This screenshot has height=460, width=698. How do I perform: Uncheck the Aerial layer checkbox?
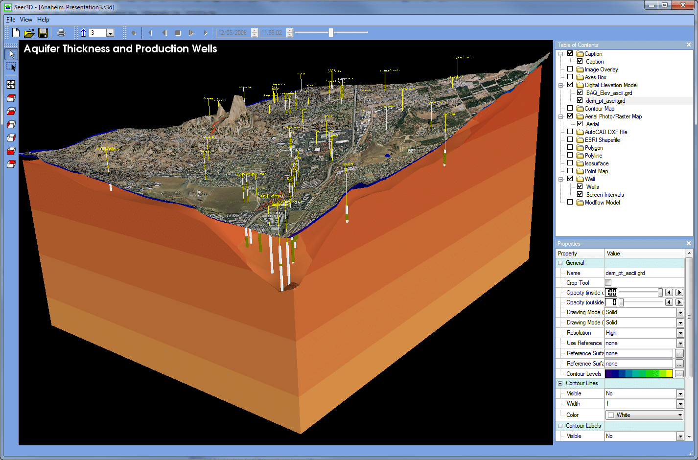tap(580, 124)
